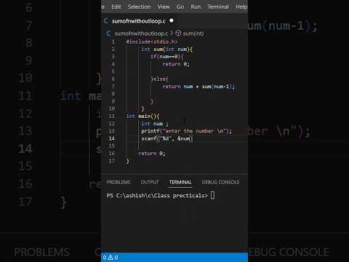Click the 'int main(){' line
This screenshot has width=349, height=262.
(143, 116)
